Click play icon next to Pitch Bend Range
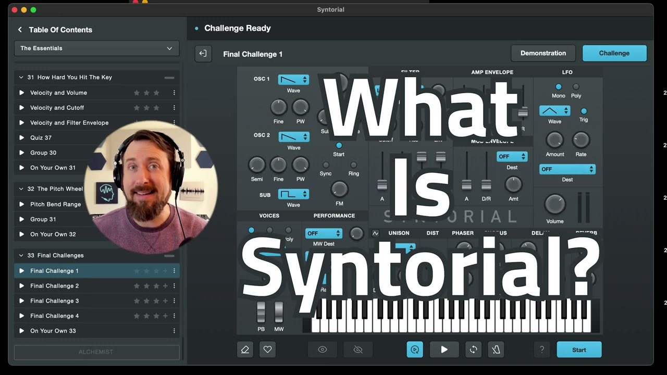Image resolution: width=667 pixels, height=375 pixels. 21,204
